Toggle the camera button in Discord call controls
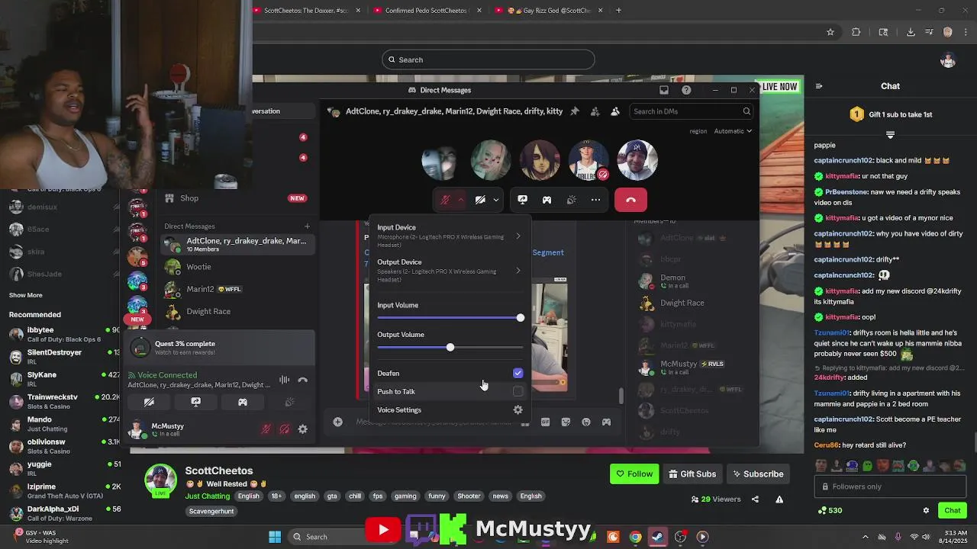Viewport: 977px width, 549px height. pyautogui.click(x=480, y=200)
